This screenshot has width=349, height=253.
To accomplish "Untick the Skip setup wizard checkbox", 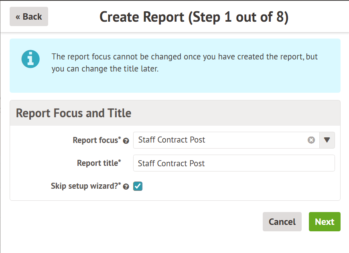I will pos(138,186).
